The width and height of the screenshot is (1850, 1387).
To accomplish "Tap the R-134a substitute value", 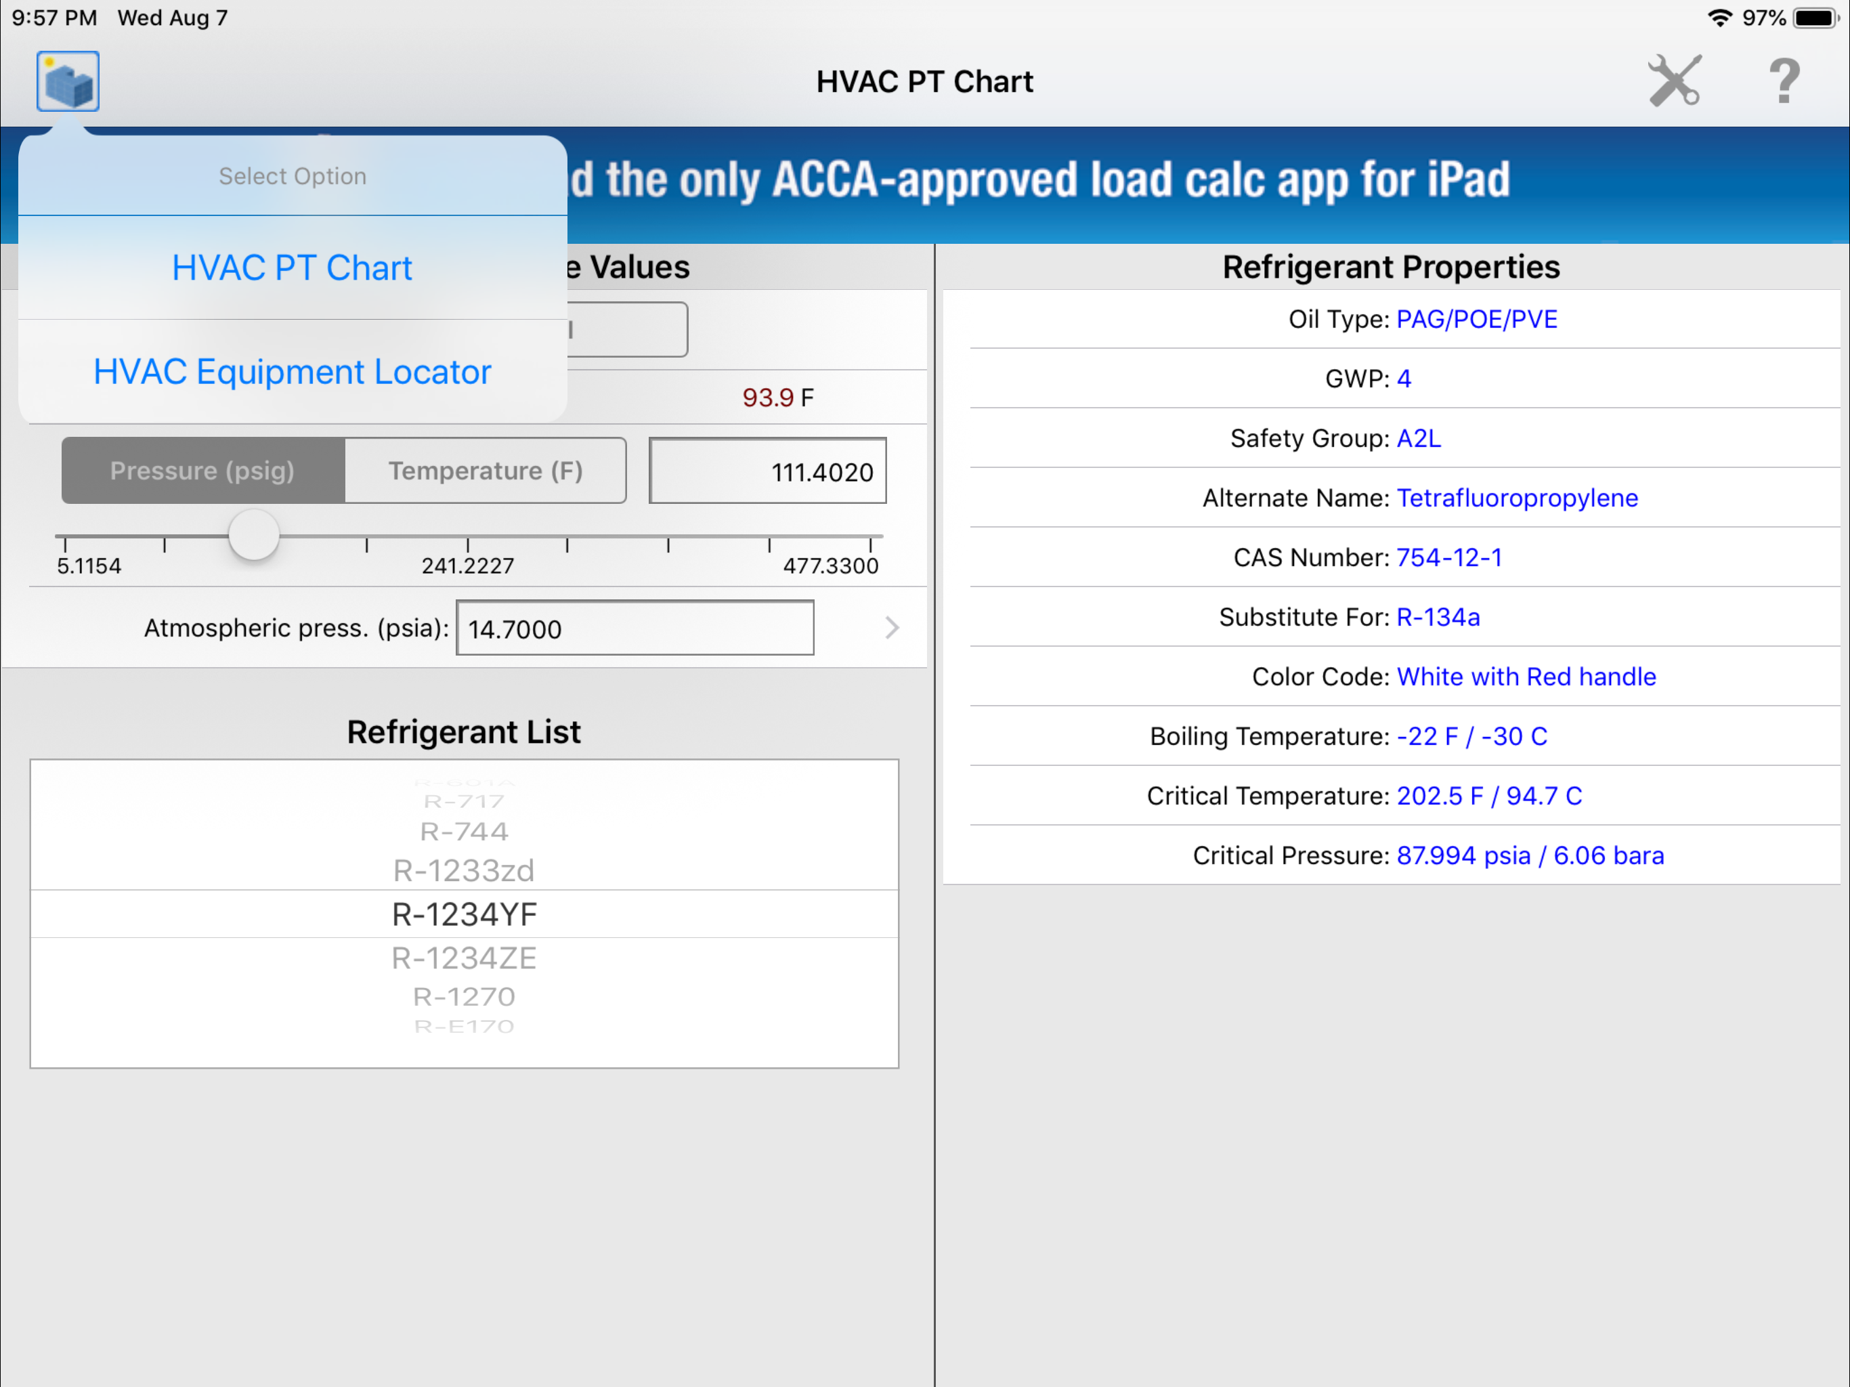I will (x=1438, y=618).
